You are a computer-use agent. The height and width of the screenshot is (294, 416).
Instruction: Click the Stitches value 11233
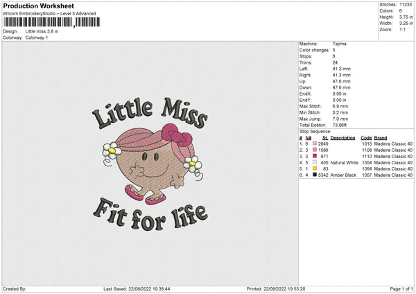(406, 5)
